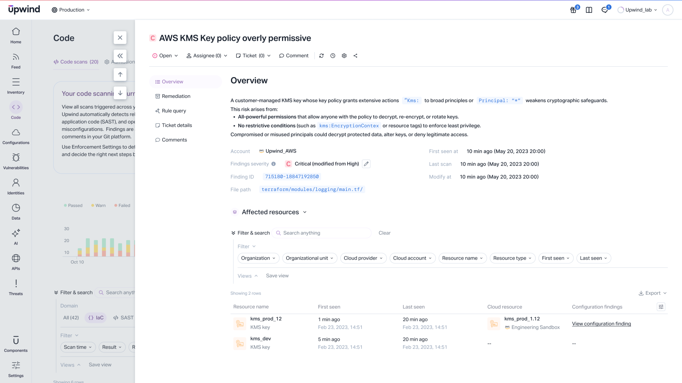Image resolution: width=682 pixels, height=383 pixels.
Task: Collapse panel with double-chevron button
Action: pyautogui.click(x=120, y=56)
